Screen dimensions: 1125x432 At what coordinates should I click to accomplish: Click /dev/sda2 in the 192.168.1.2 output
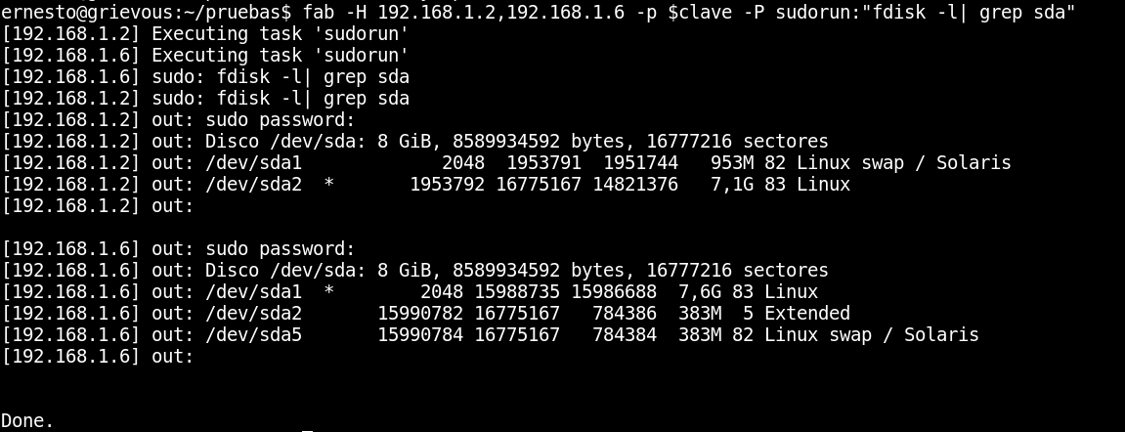point(253,185)
